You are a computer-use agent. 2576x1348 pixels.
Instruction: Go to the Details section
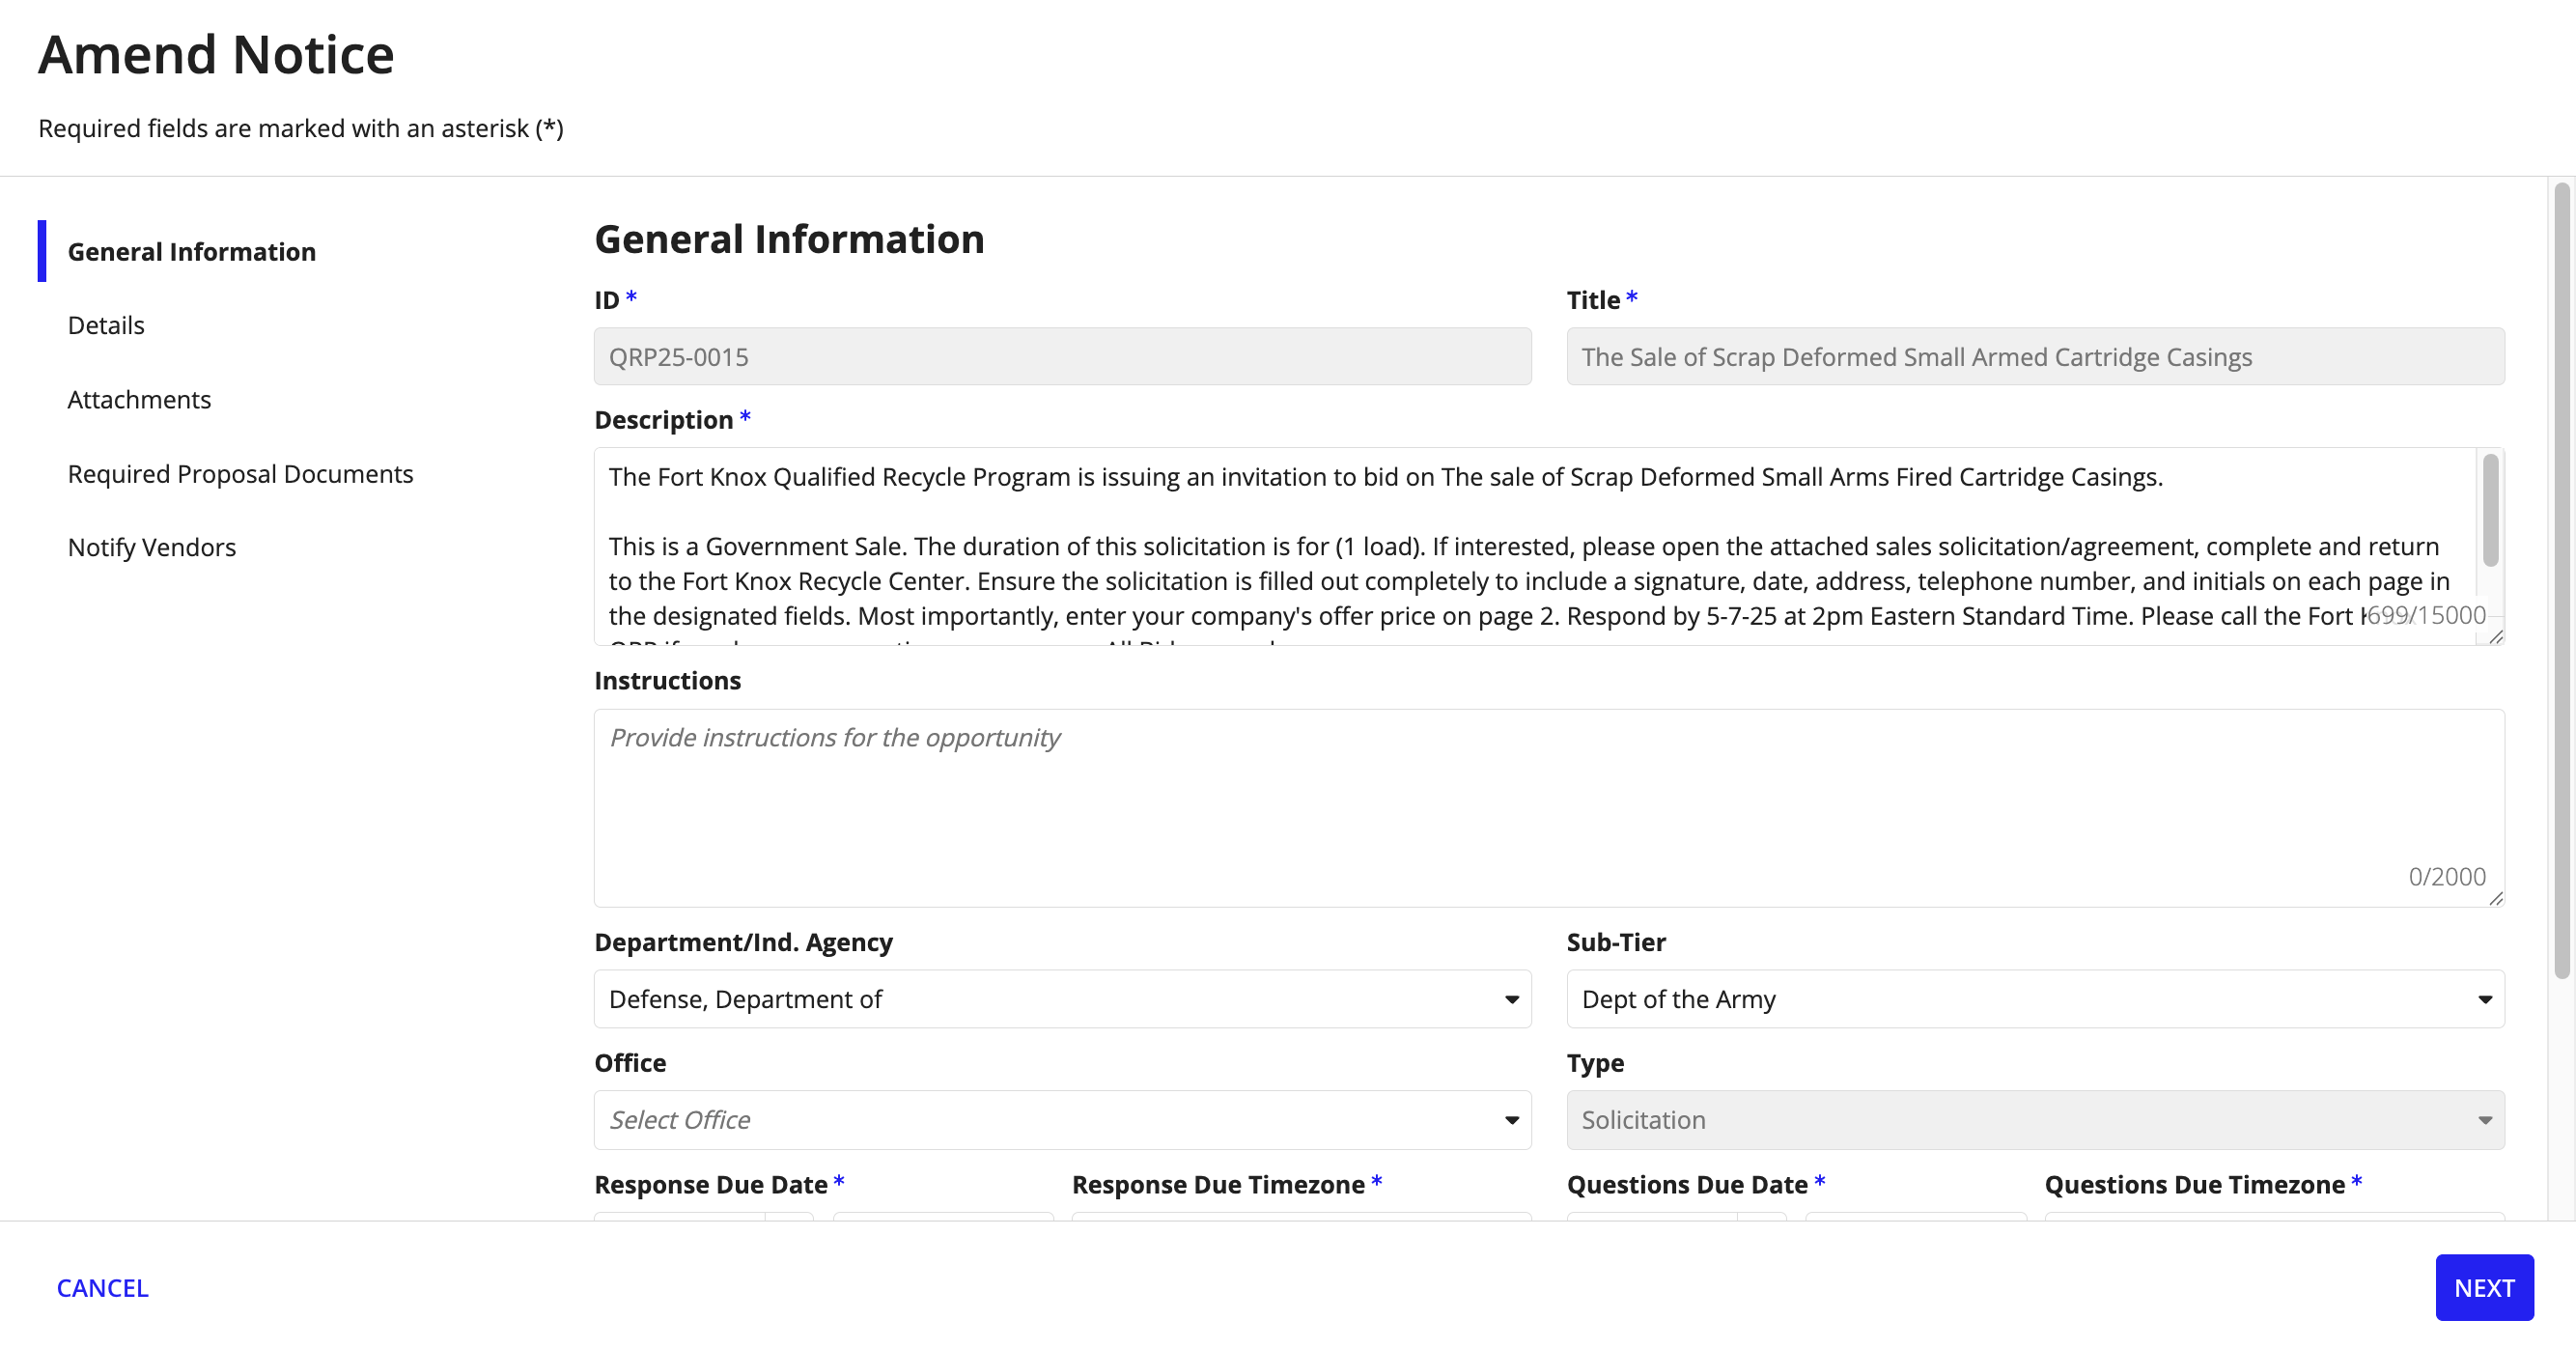click(106, 325)
